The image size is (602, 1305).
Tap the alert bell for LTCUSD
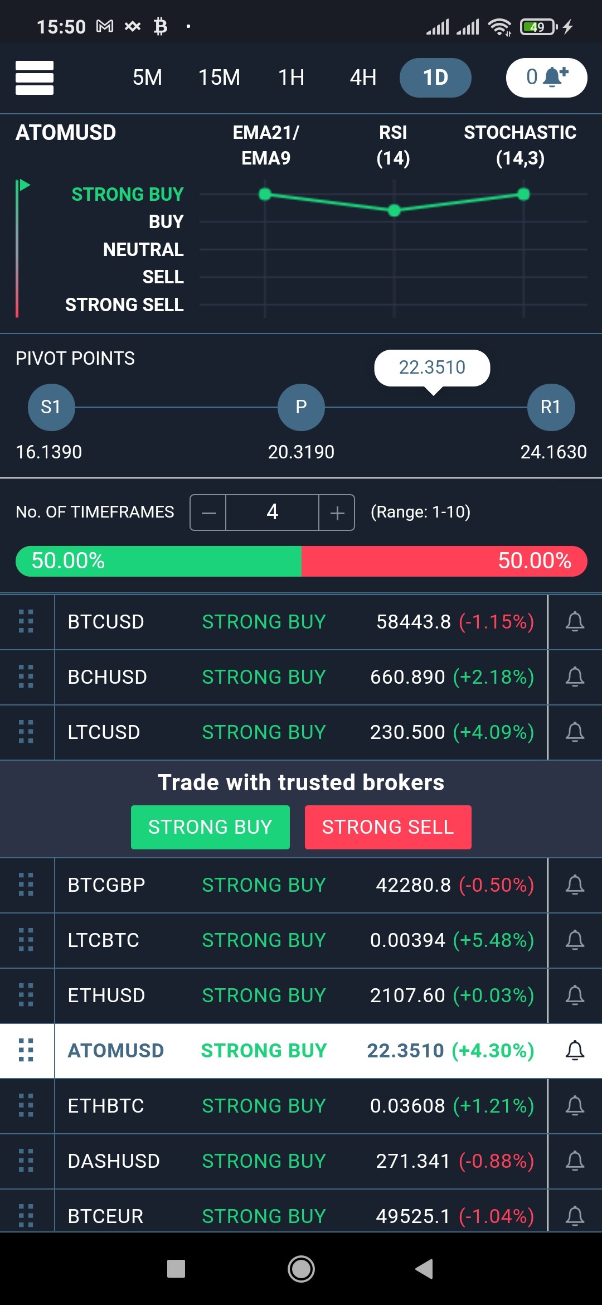(575, 732)
